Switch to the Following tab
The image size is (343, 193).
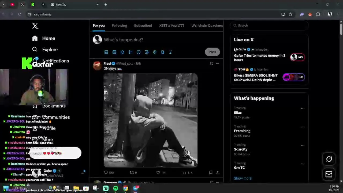tap(119, 25)
